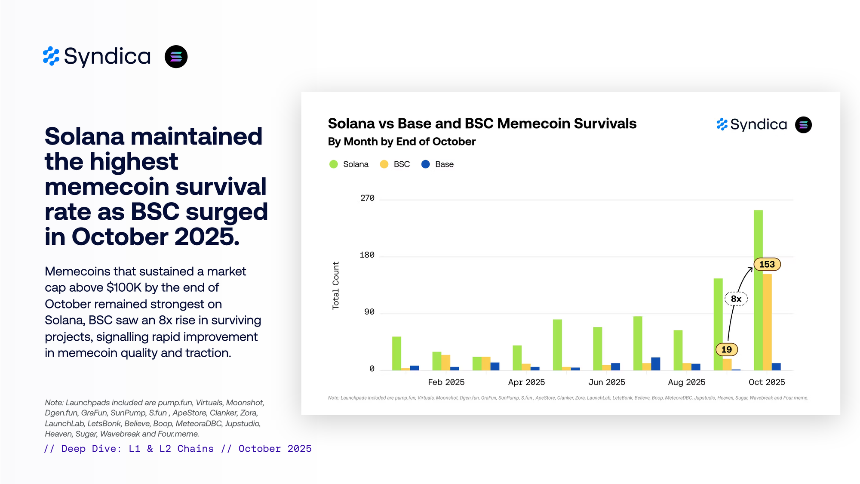Viewport: 860px width, 484px height.
Task: Click the 8x growth annotation bubble
Action: 736,299
